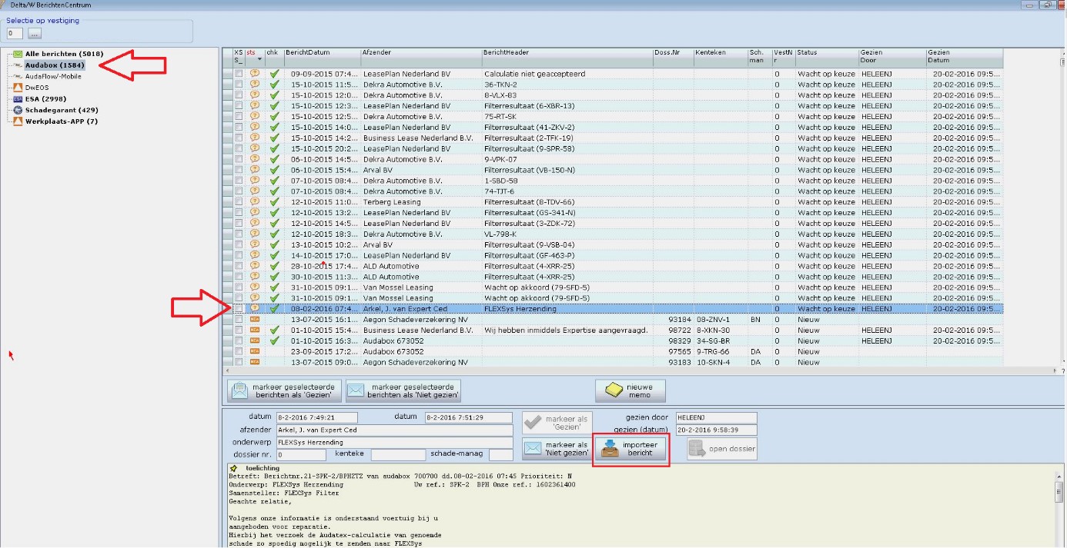
Task: Tick checkbox for the VL-798-K row
Action: pyautogui.click(x=239, y=234)
